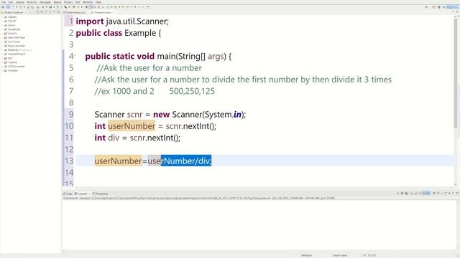Click class name 'Example' on line 2
Screen dimensions: 460x258
pyautogui.click(x=140, y=33)
